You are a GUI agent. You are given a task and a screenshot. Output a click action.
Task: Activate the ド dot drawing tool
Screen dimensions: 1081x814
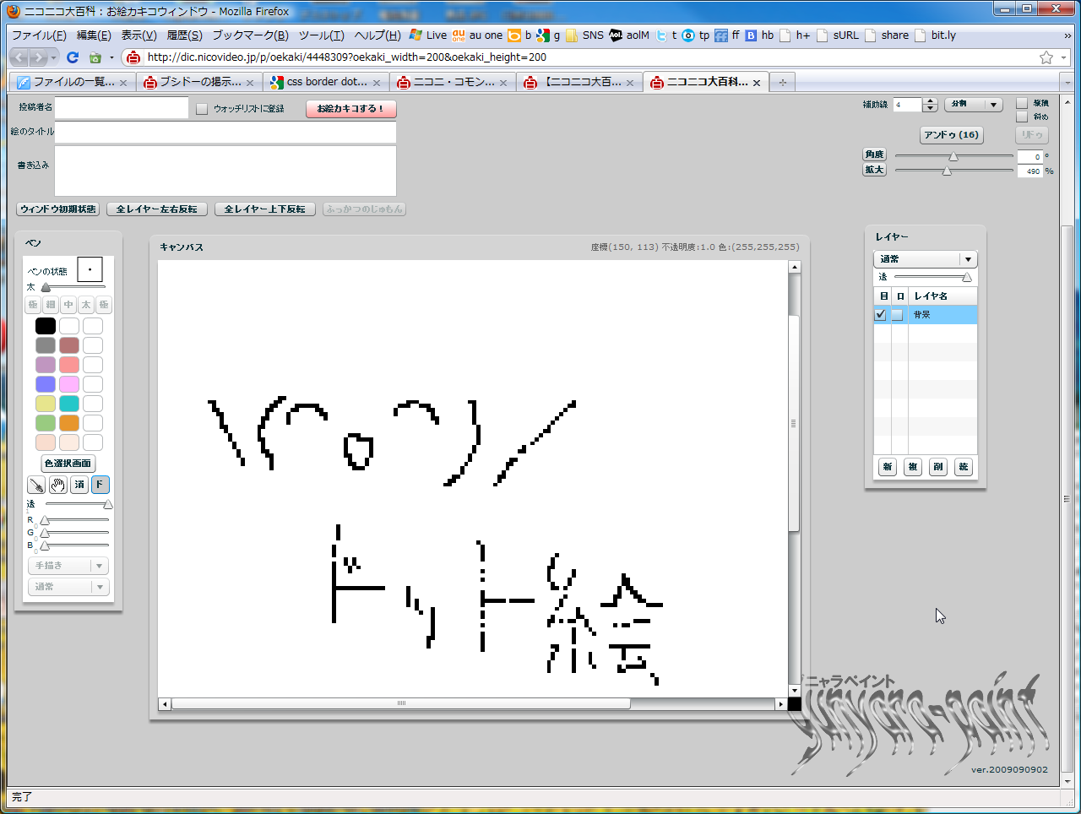pos(100,485)
